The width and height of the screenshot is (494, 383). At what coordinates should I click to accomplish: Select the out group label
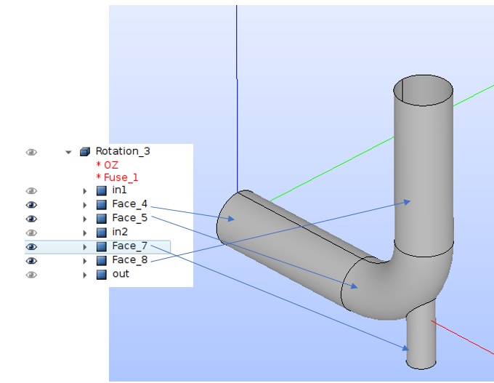pyautogui.click(x=121, y=274)
